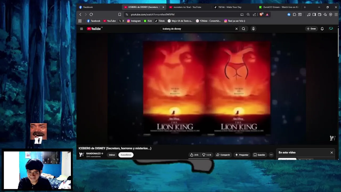Open the Leo AI sparkle icon in toolbar
The height and width of the screenshot is (192, 341).
[x=325, y=14]
